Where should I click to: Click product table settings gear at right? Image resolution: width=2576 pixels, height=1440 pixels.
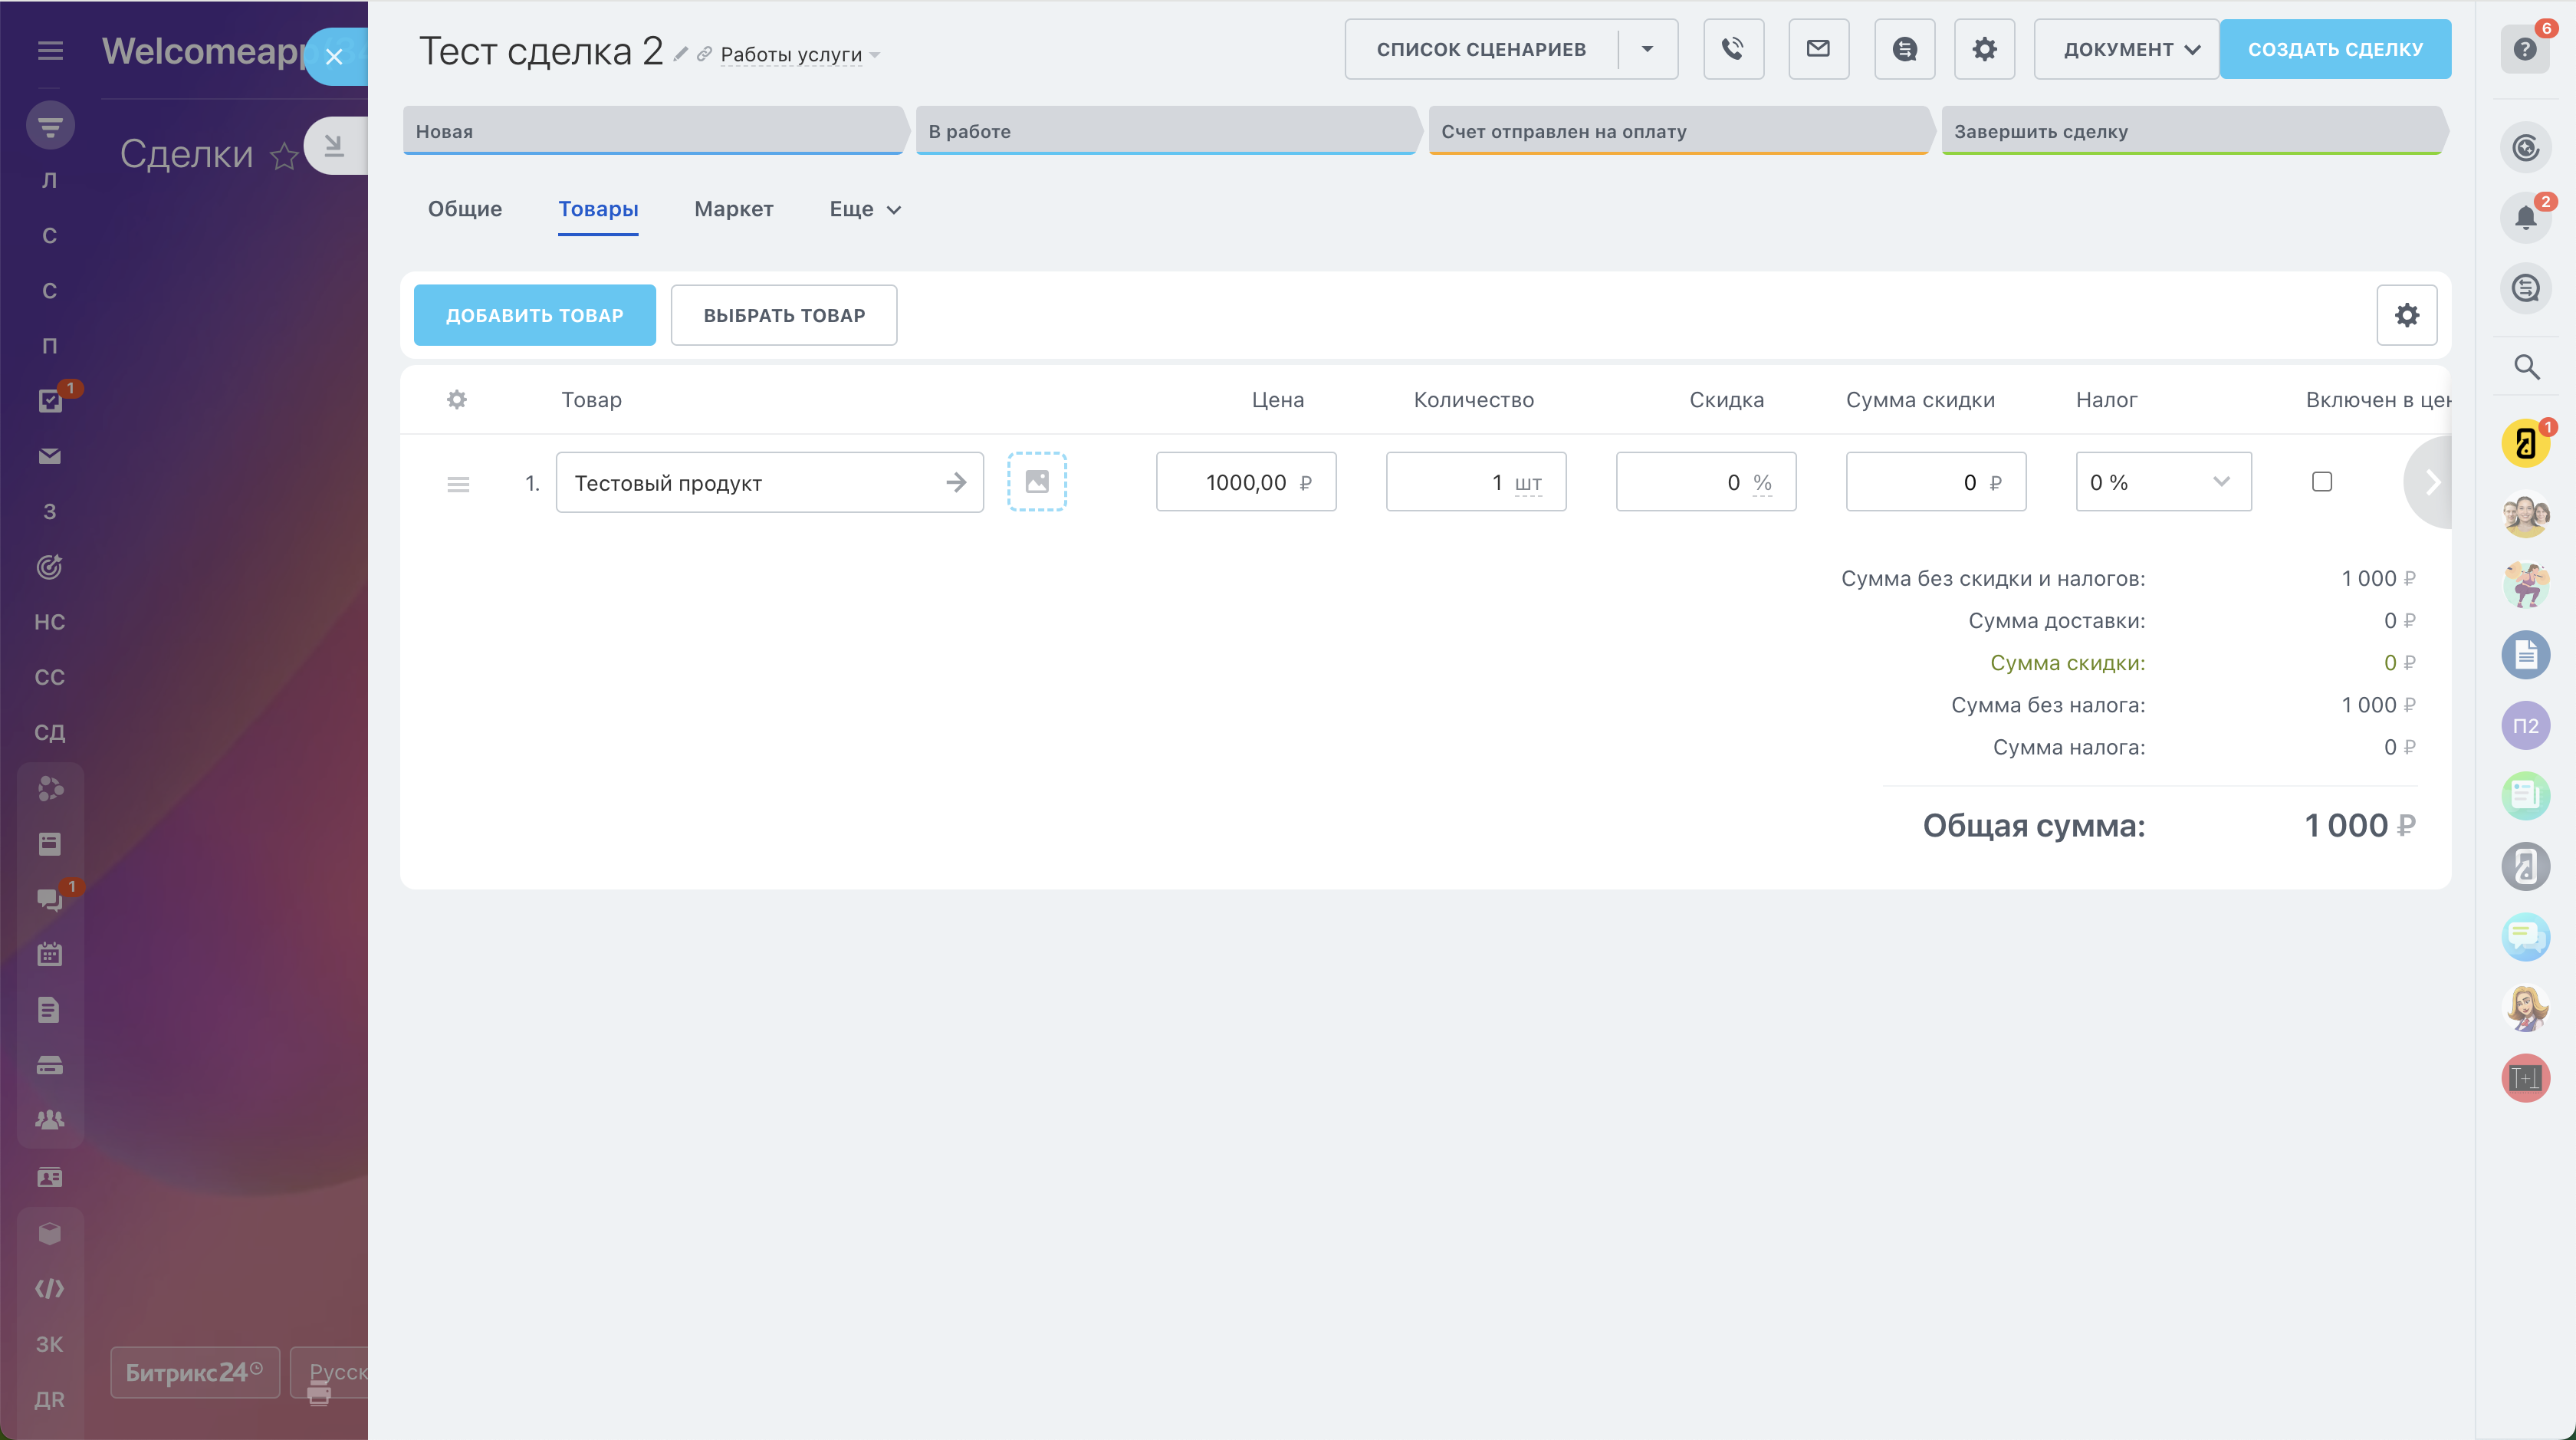coord(2406,315)
